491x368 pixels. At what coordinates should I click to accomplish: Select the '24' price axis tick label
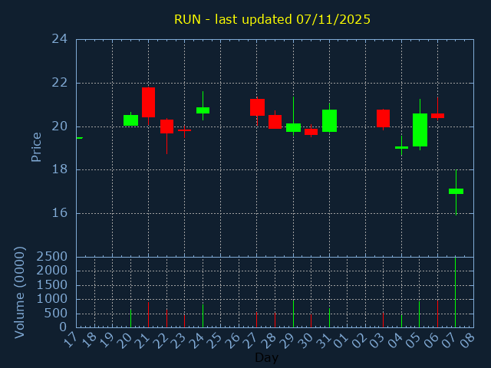click(60, 39)
